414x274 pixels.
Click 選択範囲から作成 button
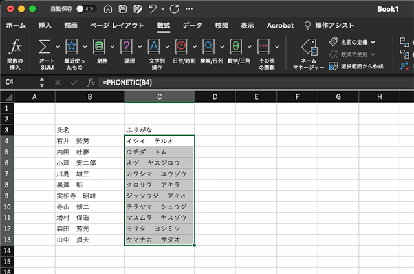[356, 66]
